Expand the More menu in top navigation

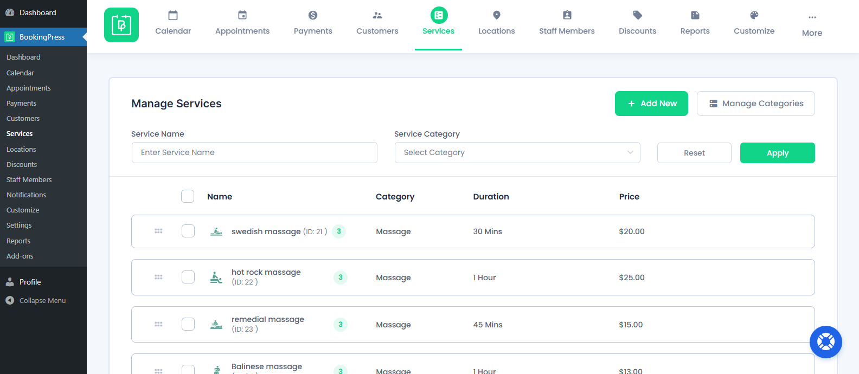click(812, 24)
